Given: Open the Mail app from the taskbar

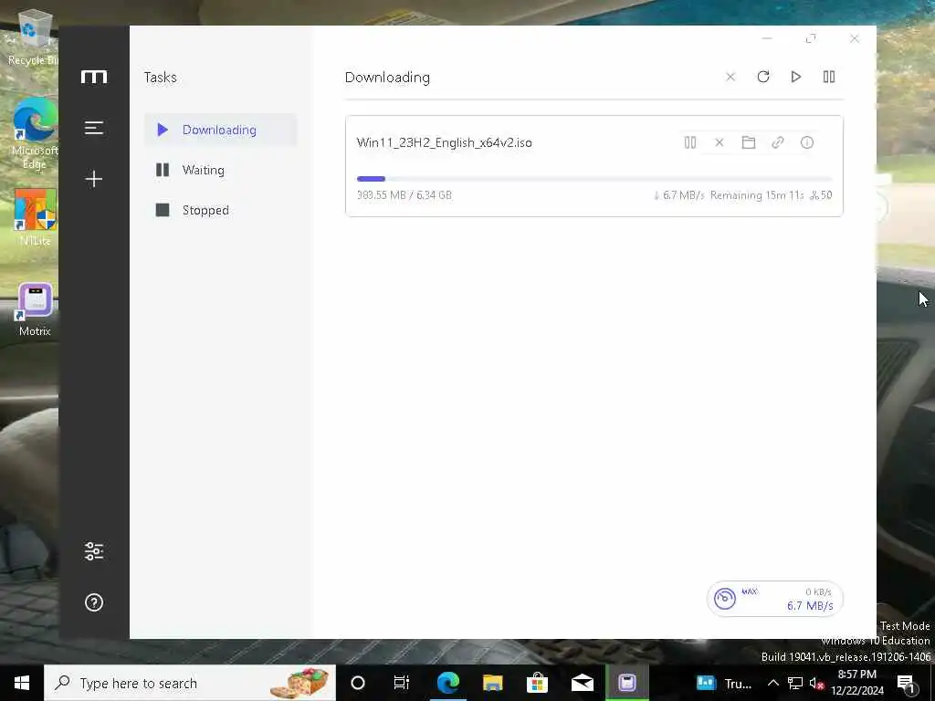Looking at the screenshot, I should click(582, 683).
